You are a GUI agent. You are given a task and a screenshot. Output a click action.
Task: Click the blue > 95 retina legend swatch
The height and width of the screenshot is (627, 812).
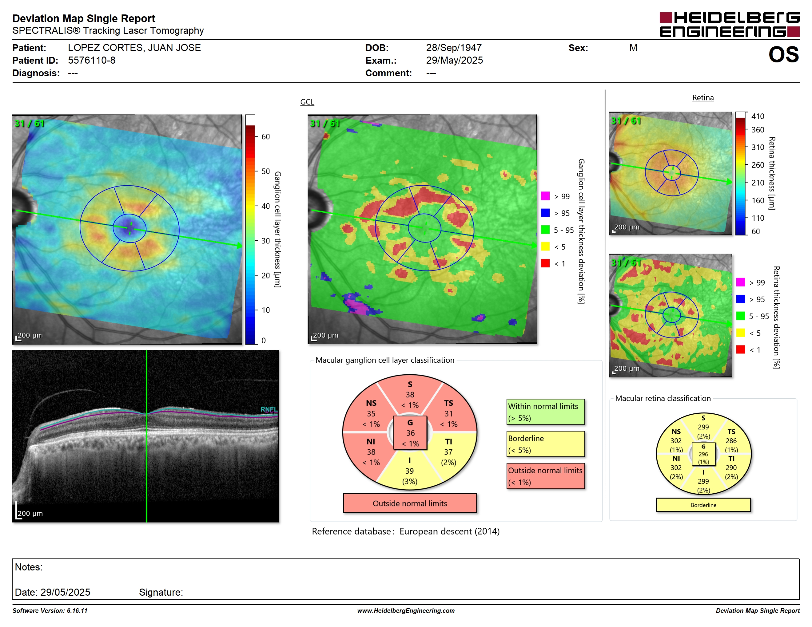[740, 299]
